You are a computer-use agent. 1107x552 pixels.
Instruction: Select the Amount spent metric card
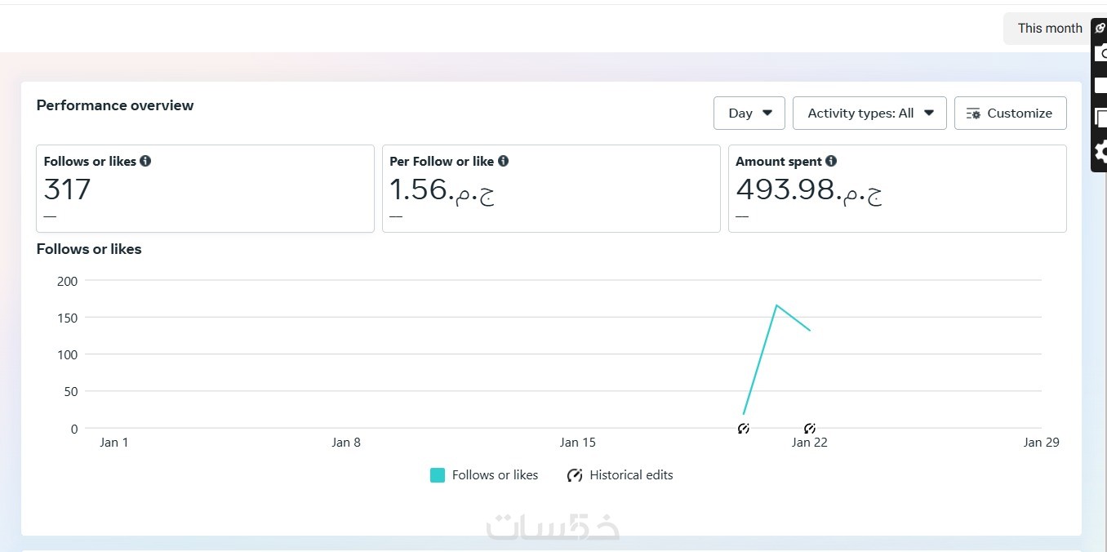tap(897, 189)
